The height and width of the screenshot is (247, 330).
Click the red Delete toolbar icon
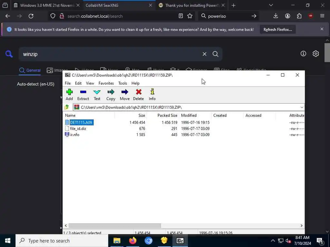tap(139, 95)
